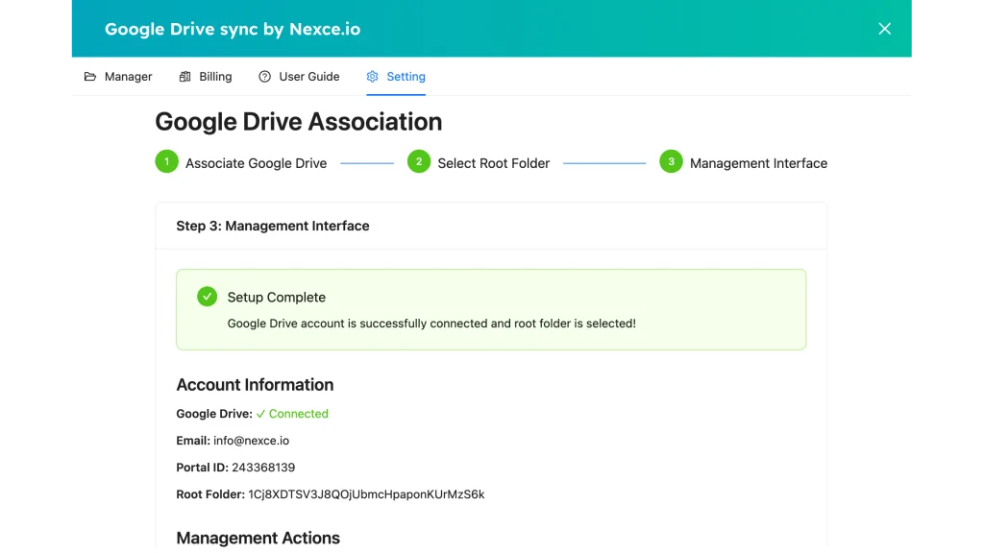Click the Portal ID number 243368139
Screen dimensions: 984x553
click(263, 468)
